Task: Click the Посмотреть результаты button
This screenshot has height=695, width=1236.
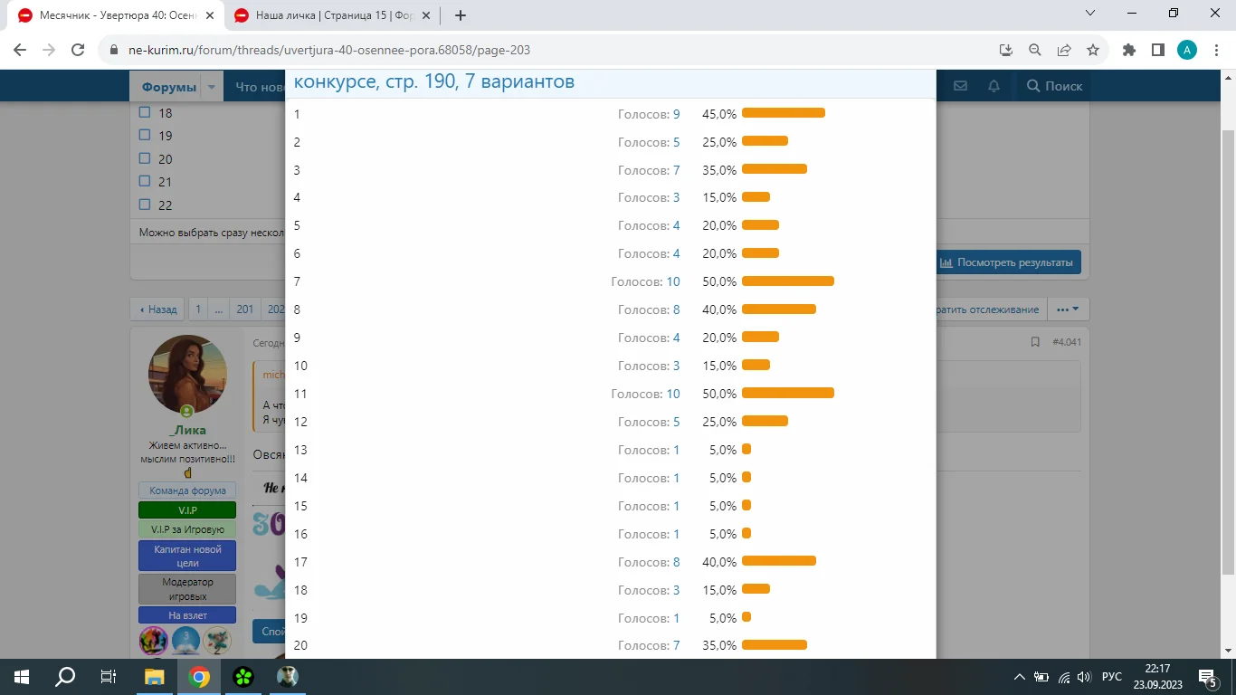Action: 1007,262
